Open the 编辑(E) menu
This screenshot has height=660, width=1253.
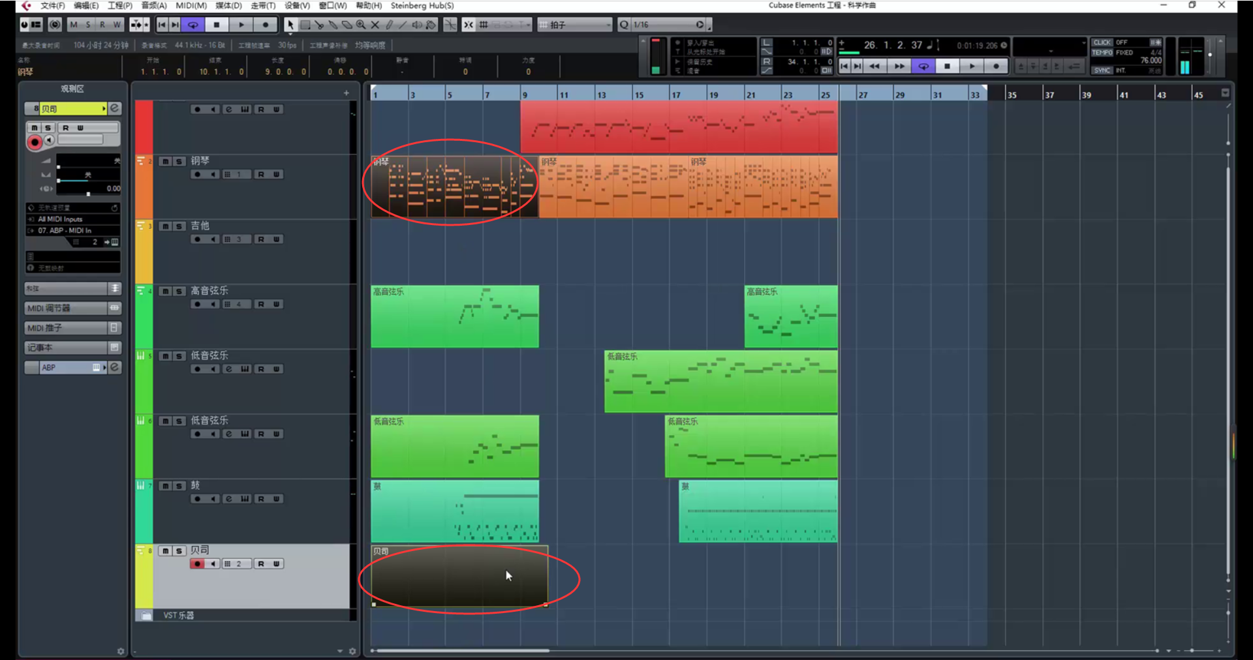pyautogui.click(x=86, y=6)
